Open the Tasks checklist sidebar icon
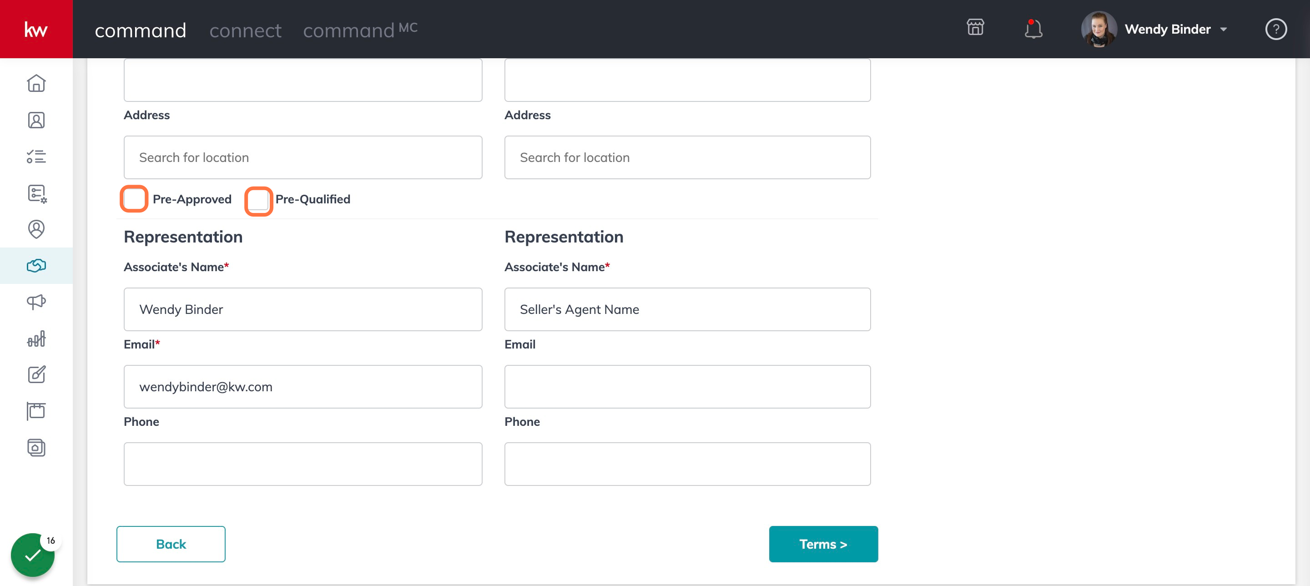Image resolution: width=1310 pixels, height=586 pixels. (x=36, y=156)
